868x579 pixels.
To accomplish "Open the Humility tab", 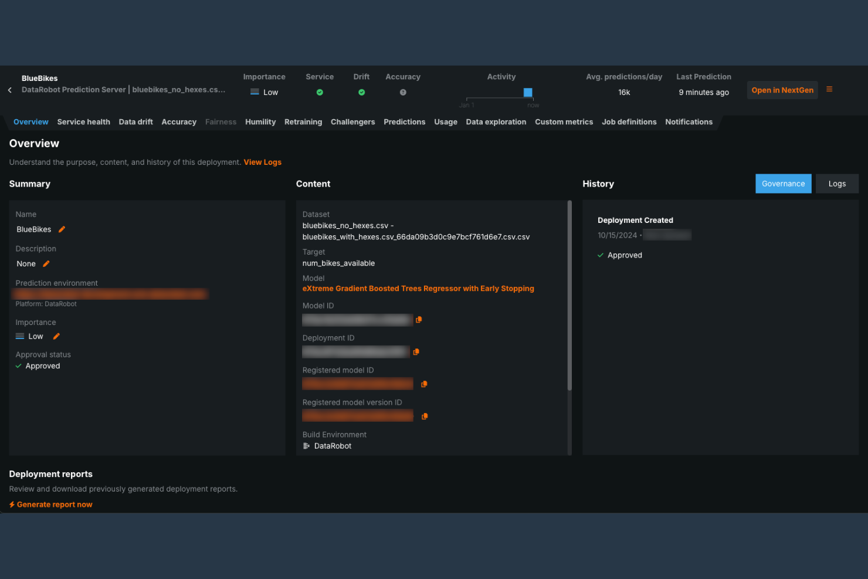I will click(x=260, y=122).
